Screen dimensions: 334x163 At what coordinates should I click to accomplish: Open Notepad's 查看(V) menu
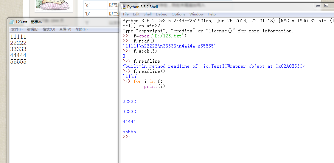coord(65,29)
